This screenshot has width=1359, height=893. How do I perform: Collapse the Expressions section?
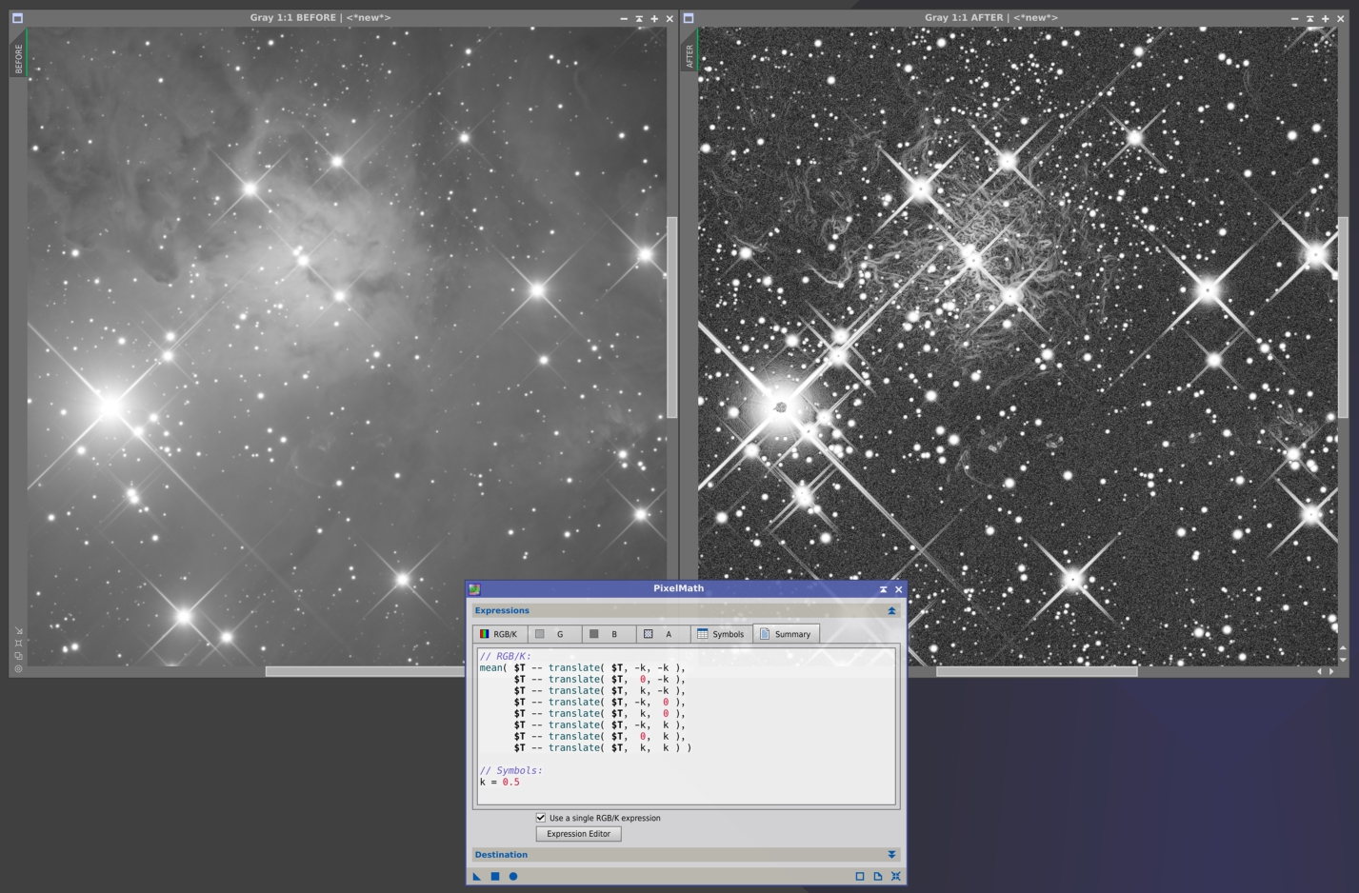tap(891, 611)
